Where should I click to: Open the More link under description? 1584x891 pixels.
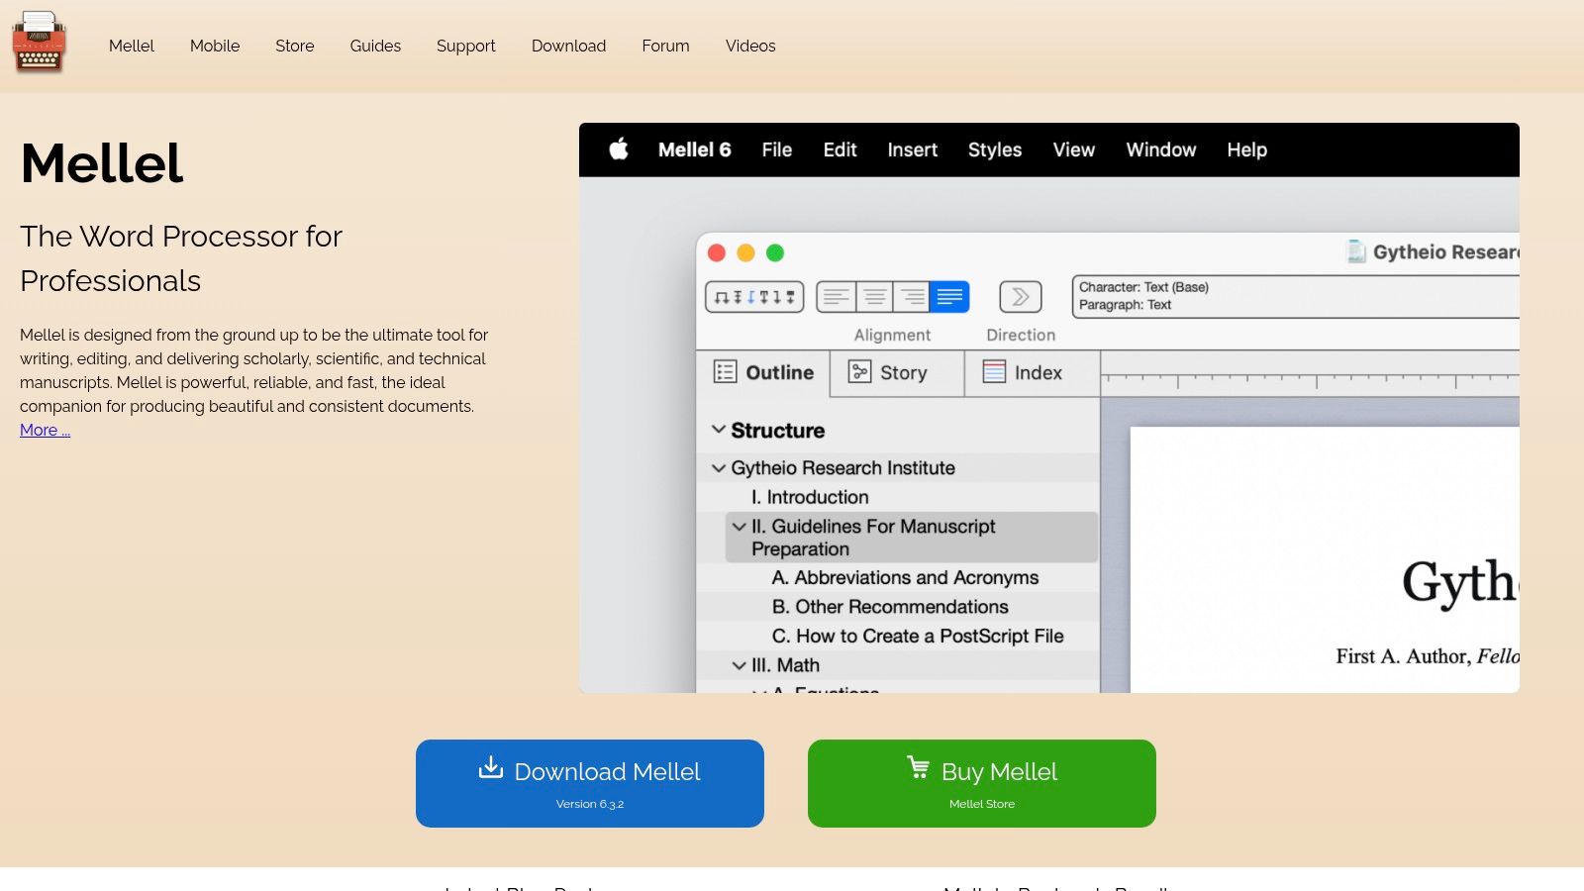pos(45,430)
